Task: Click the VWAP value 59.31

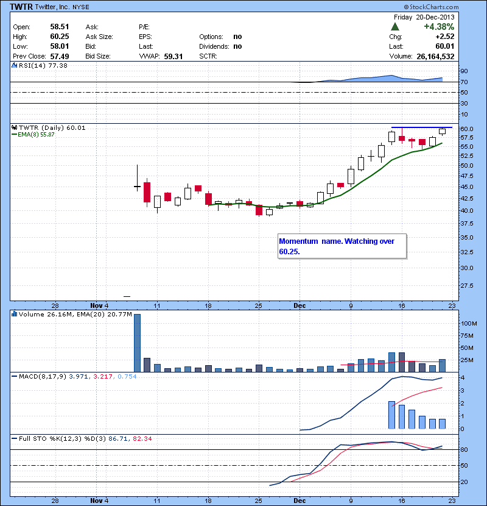Action: pyautogui.click(x=173, y=56)
